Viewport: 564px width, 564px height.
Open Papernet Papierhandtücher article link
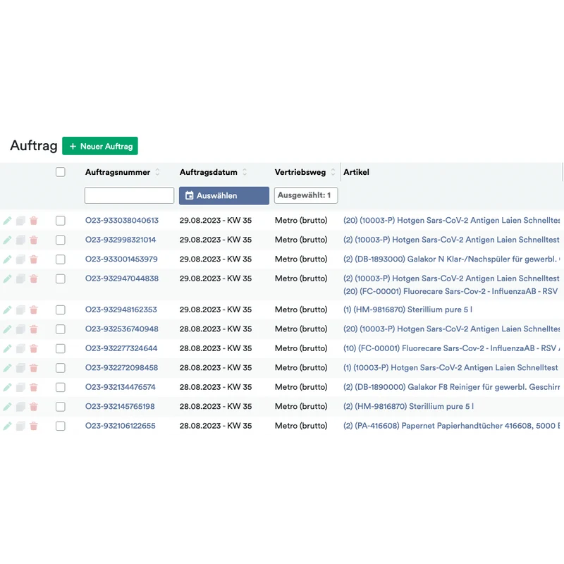(x=452, y=426)
